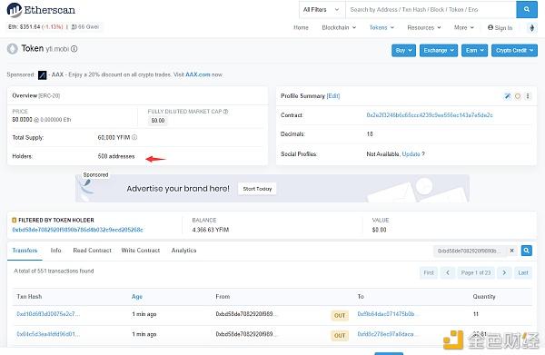
Task: Expand the All Filters dropdown
Action: point(322,10)
